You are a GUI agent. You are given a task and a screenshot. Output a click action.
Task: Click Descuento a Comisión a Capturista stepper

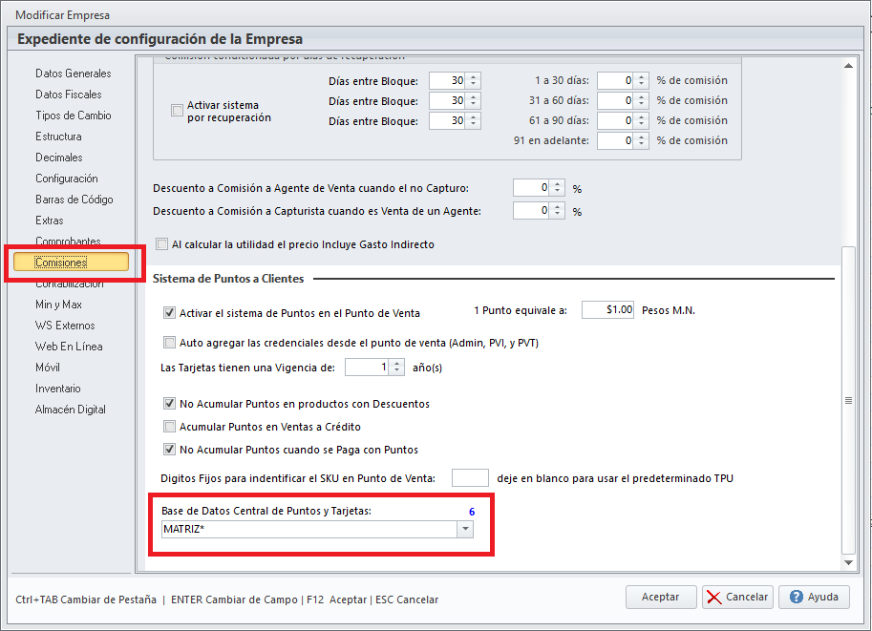pos(557,210)
